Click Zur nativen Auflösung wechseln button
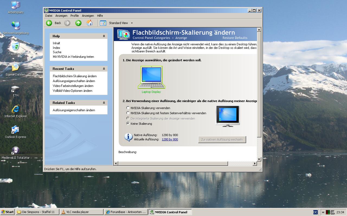 pyautogui.click(x=222, y=140)
